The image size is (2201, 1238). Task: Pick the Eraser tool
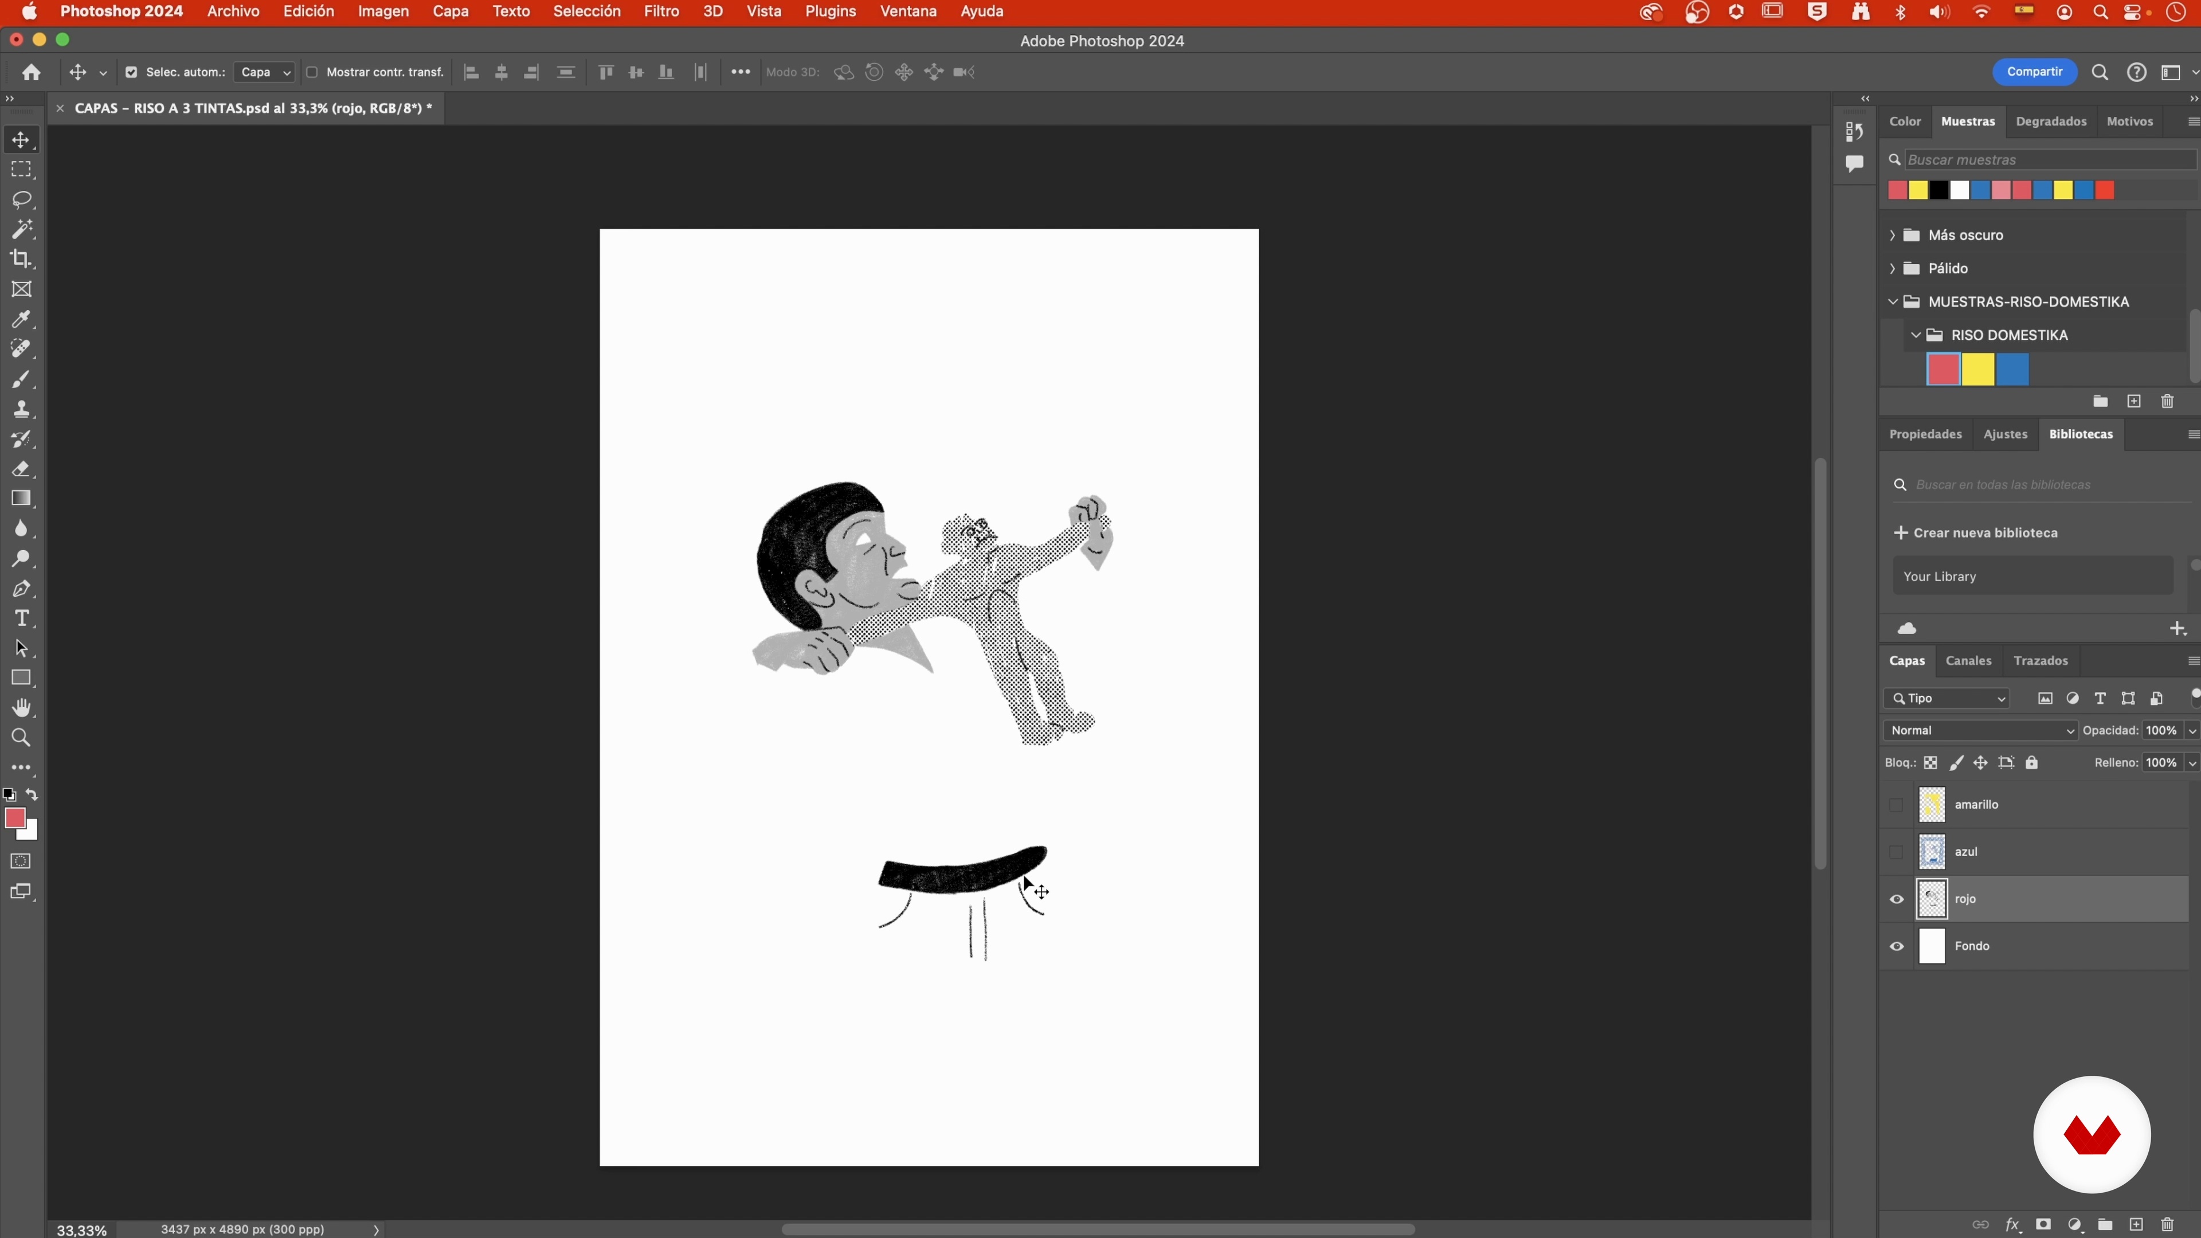[21, 469]
